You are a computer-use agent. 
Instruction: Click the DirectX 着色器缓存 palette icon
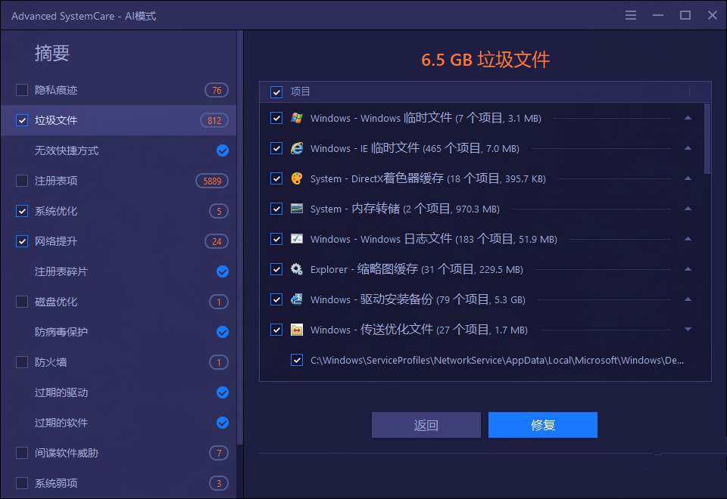click(x=298, y=178)
